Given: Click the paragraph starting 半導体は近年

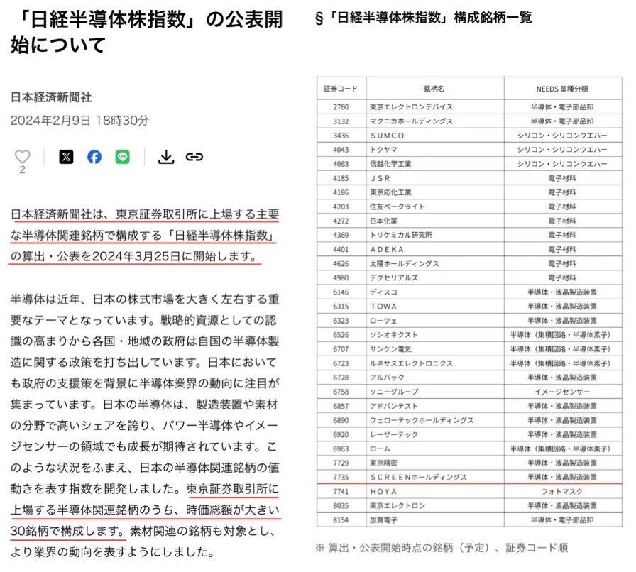Looking at the screenshot, I should pos(145,426).
